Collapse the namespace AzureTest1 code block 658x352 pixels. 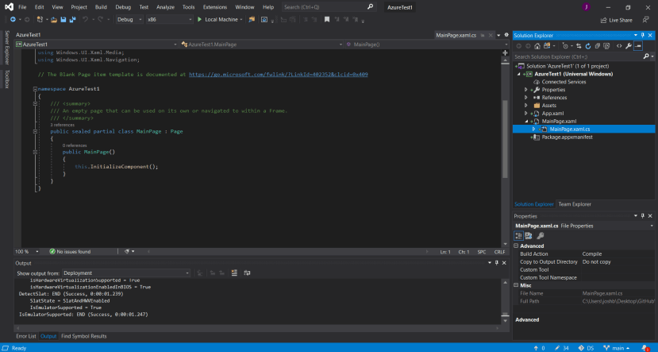click(35, 89)
